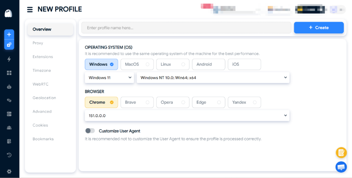352x178 pixels.
Task: Open the history clock sidebar icon
Action: tap(9, 155)
